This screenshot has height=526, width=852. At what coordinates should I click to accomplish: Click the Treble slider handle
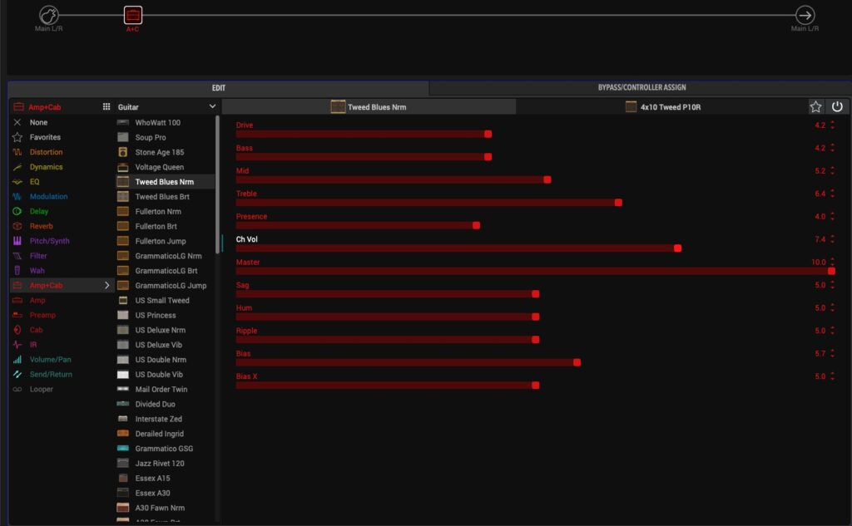(x=618, y=202)
